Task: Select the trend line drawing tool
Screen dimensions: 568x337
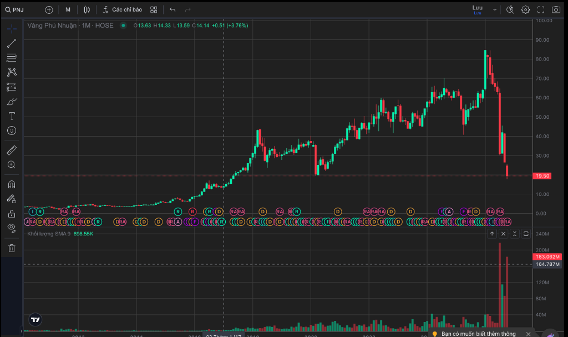Action: 12,43
